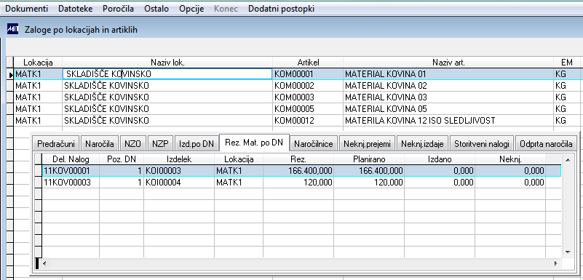
Task: Click the Rez. column header
Action: click(x=298, y=160)
